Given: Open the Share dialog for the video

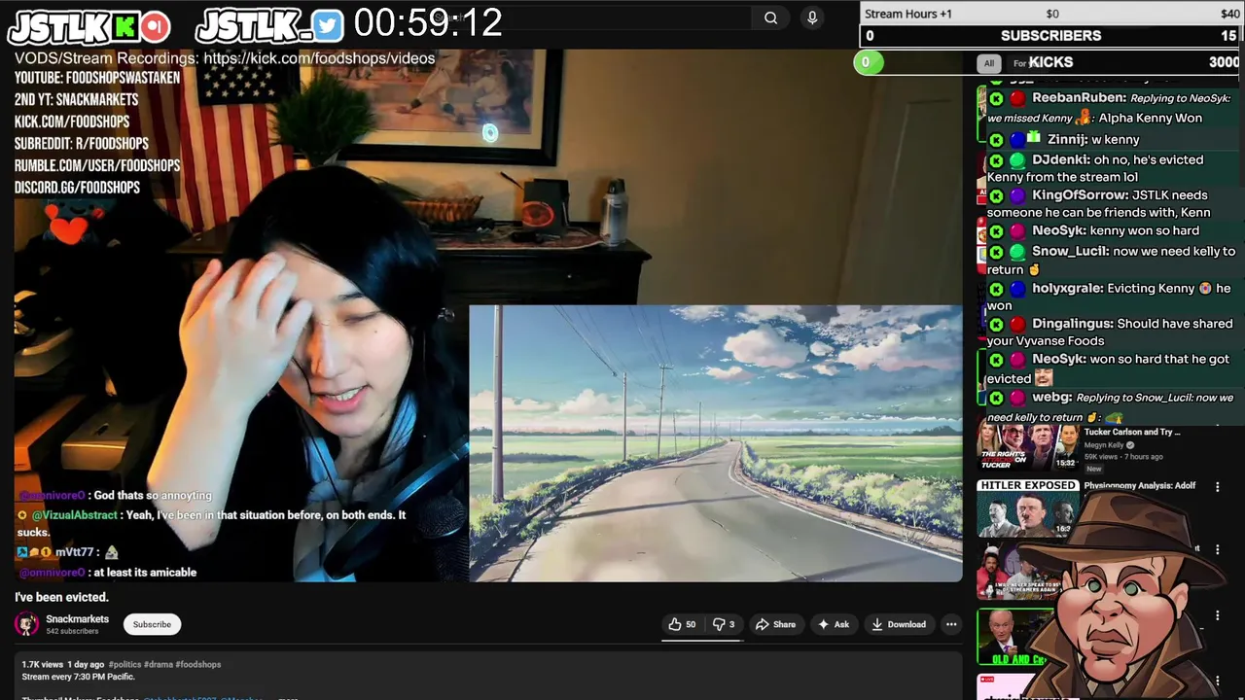Looking at the screenshot, I should pyautogui.click(x=776, y=624).
